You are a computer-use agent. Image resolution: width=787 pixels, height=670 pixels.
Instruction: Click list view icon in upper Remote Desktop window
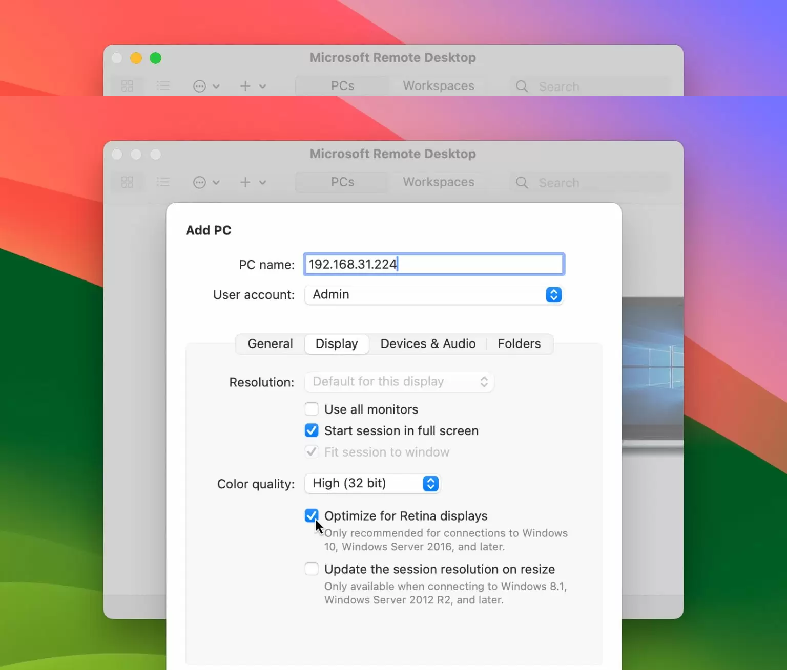point(163,86)
